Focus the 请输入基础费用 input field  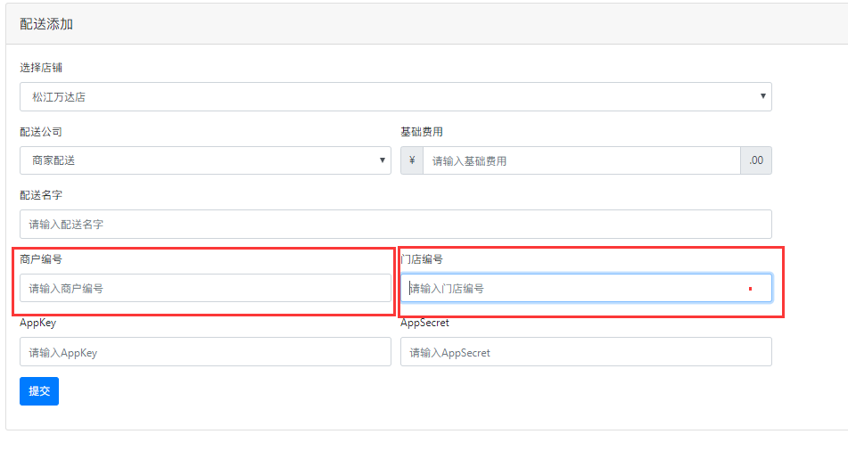(x=581, y=160)
